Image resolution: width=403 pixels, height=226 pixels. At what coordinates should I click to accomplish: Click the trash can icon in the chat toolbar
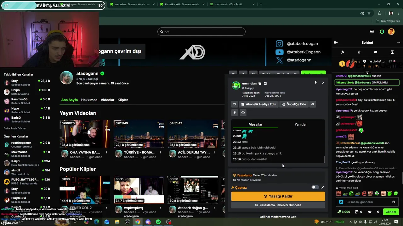point(359,52)
